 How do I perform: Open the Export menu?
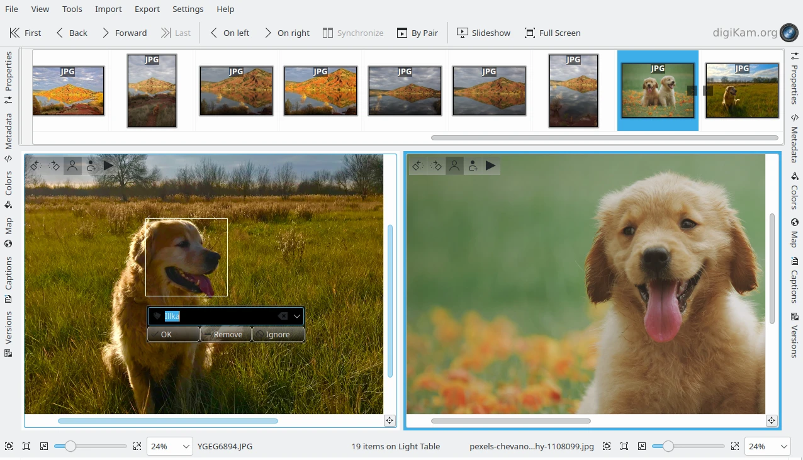coord(147,9)
